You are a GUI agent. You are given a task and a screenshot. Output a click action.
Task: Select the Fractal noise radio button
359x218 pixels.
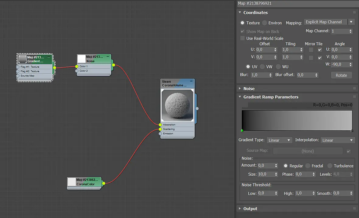point(308,166)
